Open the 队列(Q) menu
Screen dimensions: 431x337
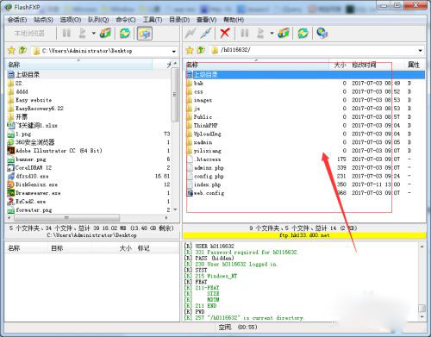click(98, 20)
